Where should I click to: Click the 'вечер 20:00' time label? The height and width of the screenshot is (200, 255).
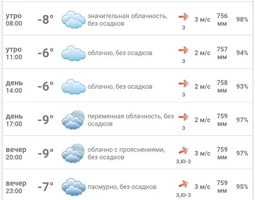[x=16, y=153]
